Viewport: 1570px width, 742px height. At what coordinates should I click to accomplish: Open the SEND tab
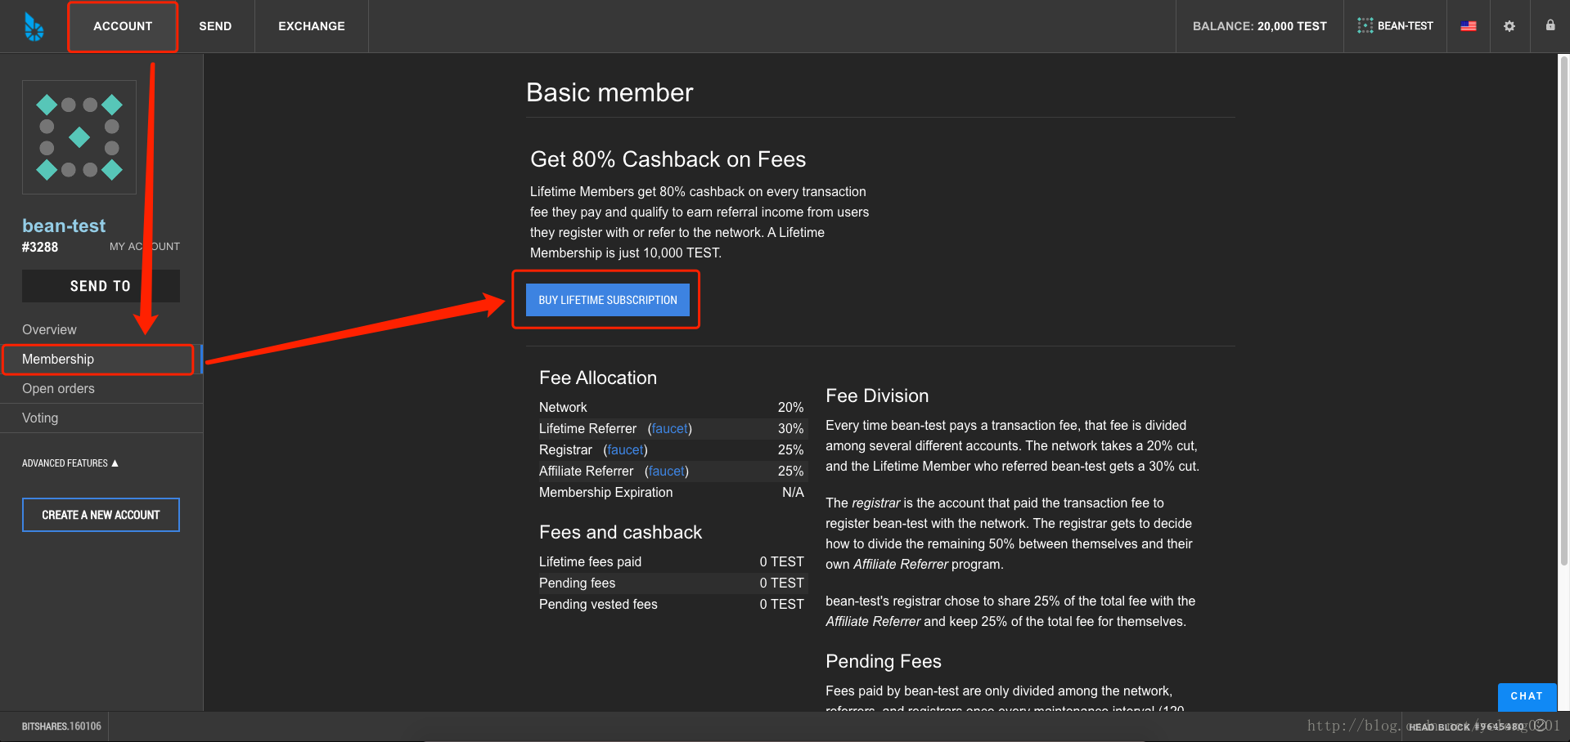point(215,26)
